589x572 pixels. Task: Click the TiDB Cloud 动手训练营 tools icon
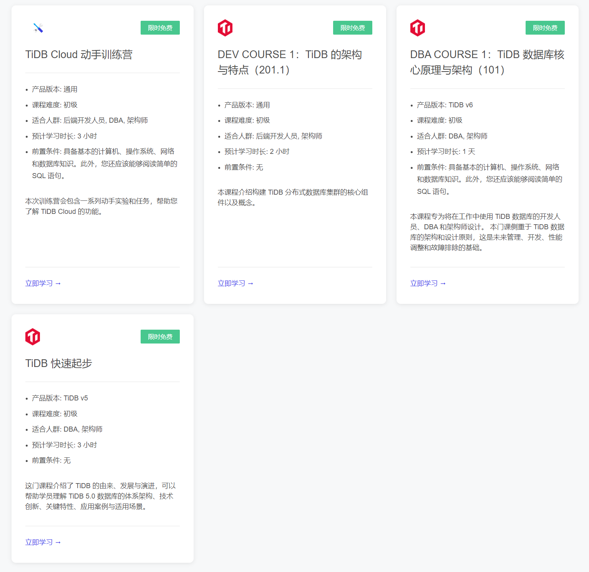(38, 28)
